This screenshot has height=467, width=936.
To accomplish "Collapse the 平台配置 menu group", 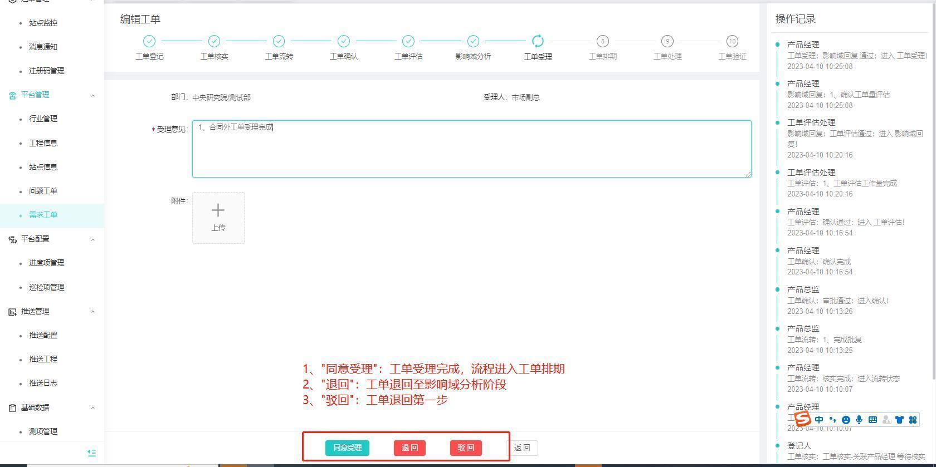I will 92,239.
